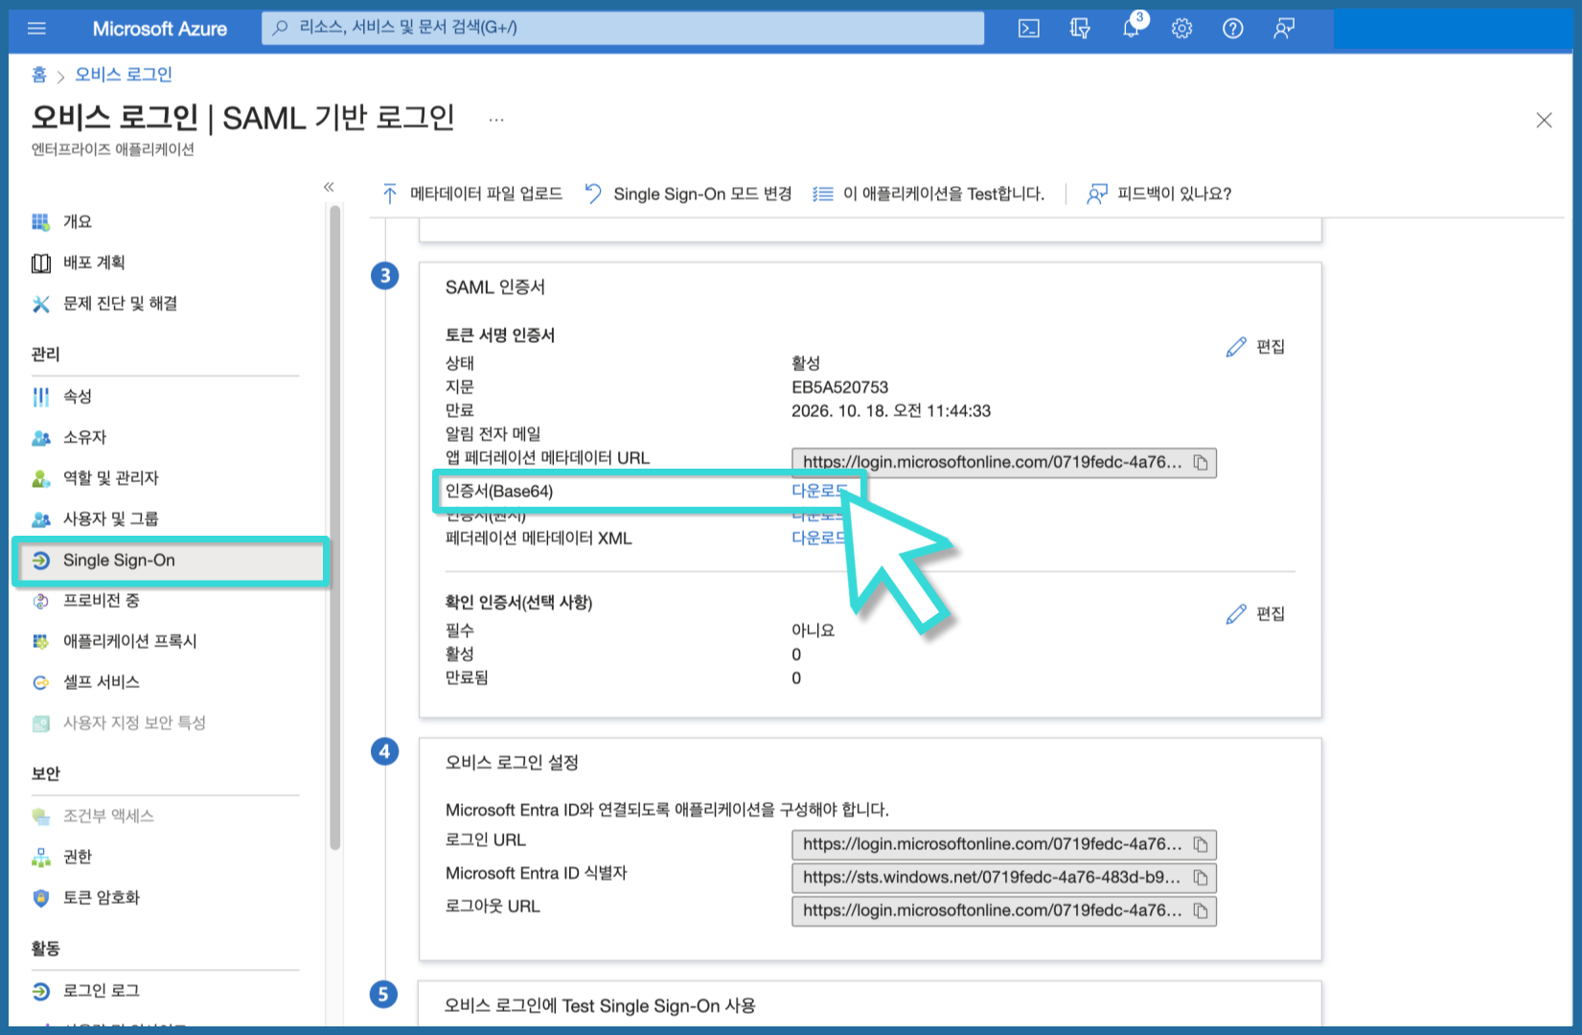
Task: Click 이 애플리케이션을 Test합니다 toolbar button
Action: point(928,195)
